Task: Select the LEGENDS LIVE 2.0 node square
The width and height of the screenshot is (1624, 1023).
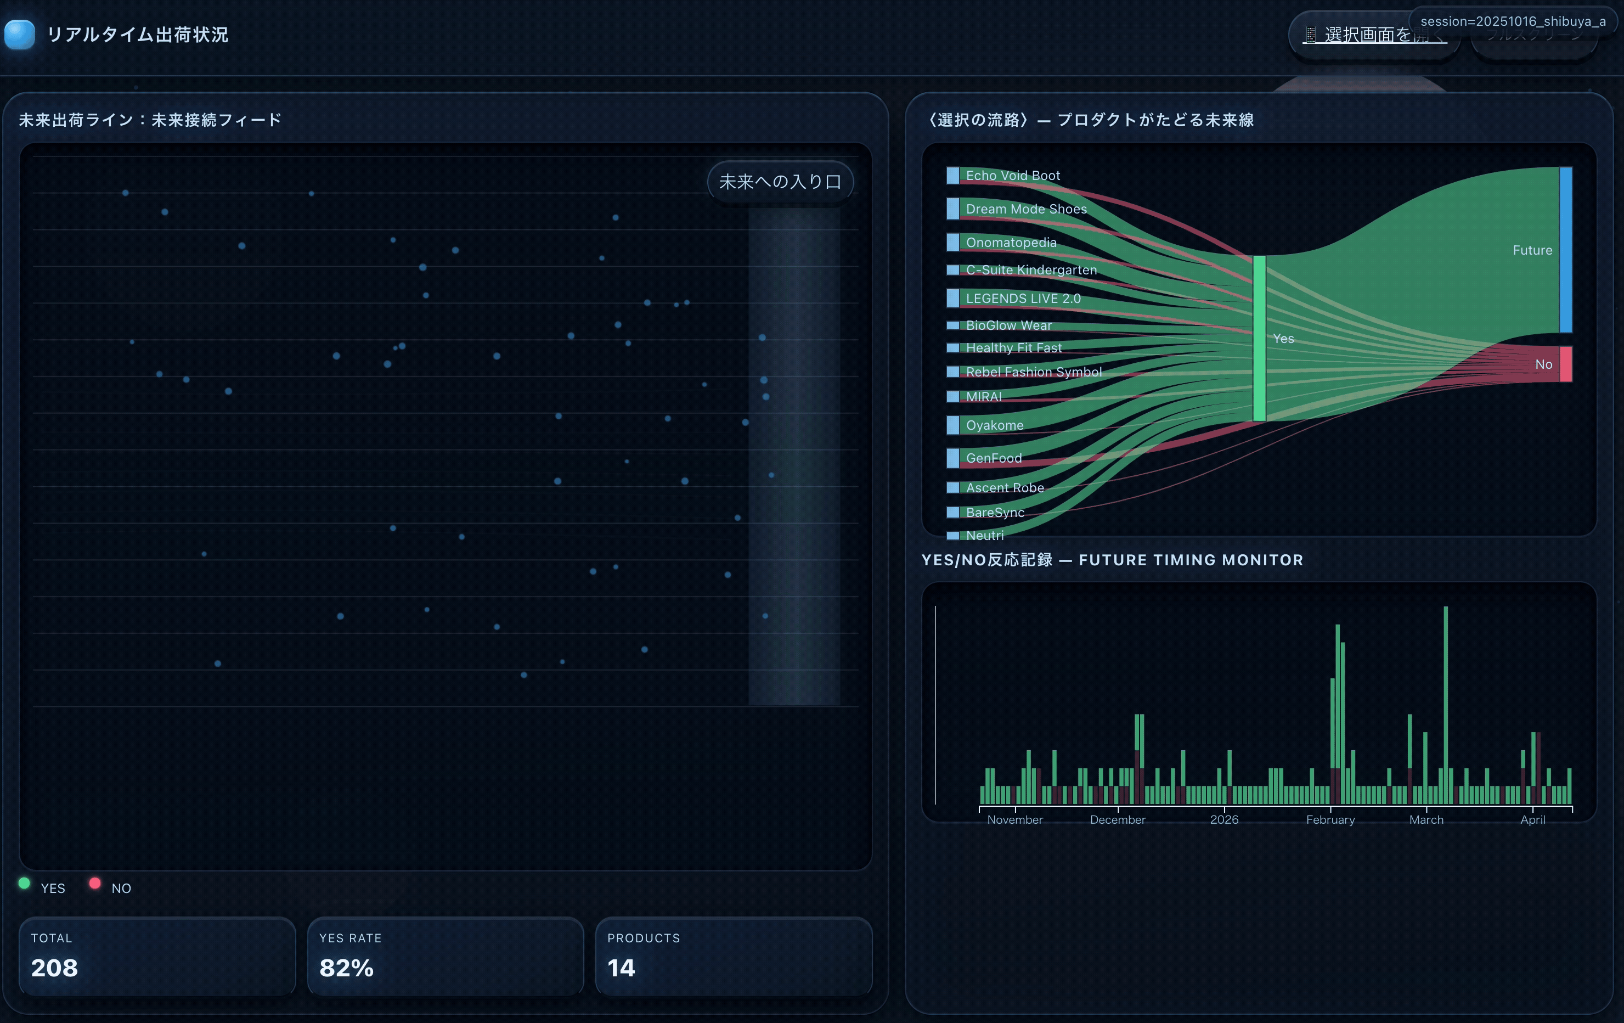Action: 952,297
